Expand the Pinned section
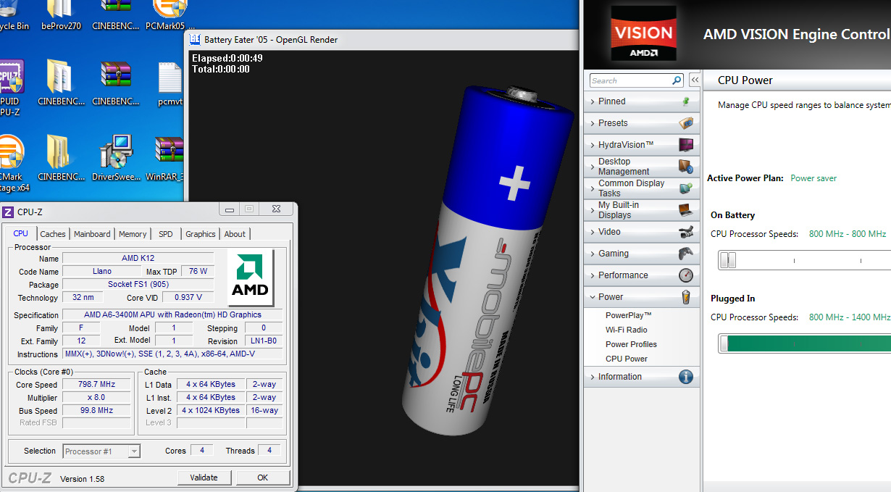Viewport: 891px width, 492px height. 642,101
